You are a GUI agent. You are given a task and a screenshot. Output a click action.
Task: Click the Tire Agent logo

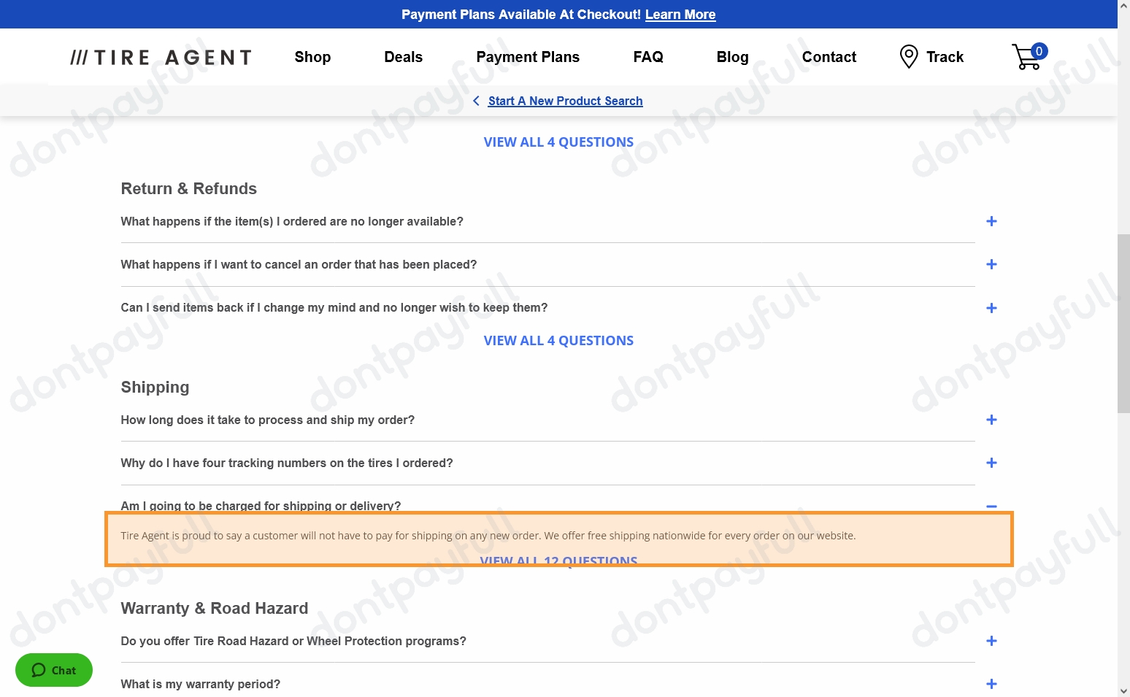coord(160,57)
